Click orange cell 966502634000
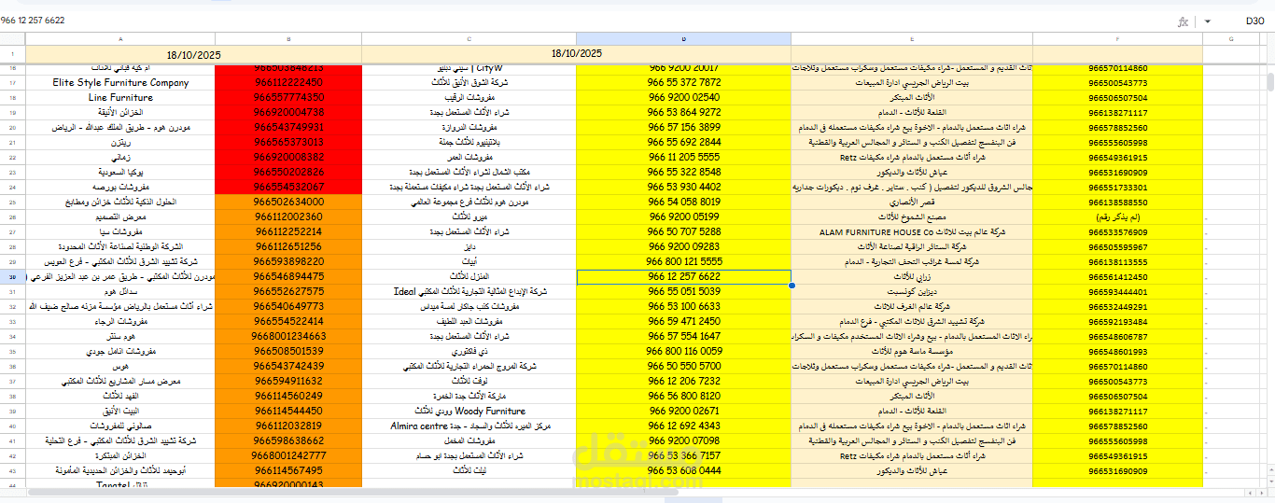 click(x=288, y=202)
